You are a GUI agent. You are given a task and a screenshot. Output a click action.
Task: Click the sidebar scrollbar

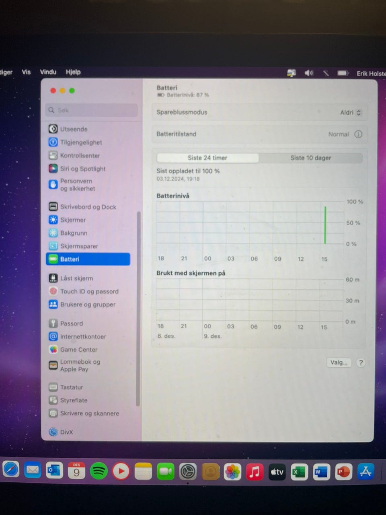pyautogui.click(x=138, y=309)
